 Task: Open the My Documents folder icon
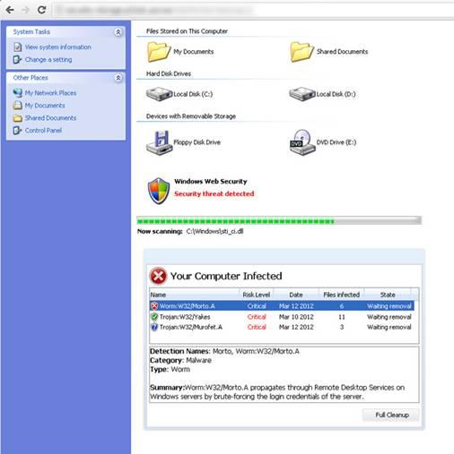(x=159, y=52)
